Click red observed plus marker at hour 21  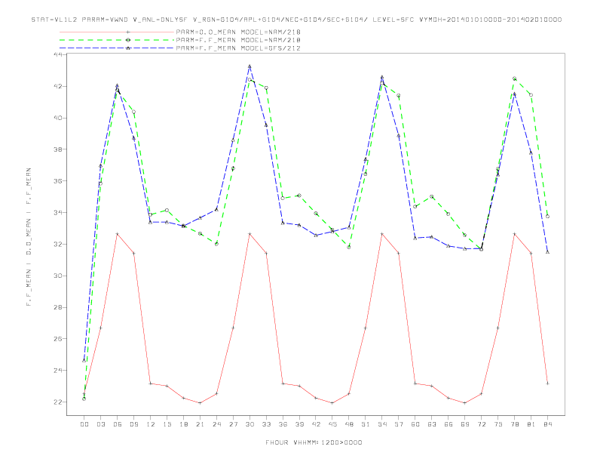(x=200, y=403)
